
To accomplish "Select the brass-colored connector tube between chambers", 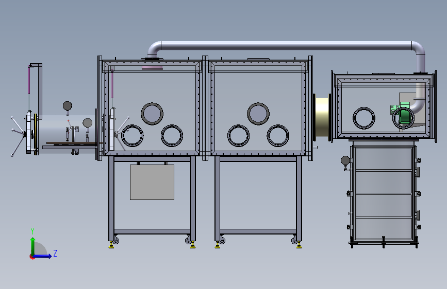I will click(x=322, y=117).
